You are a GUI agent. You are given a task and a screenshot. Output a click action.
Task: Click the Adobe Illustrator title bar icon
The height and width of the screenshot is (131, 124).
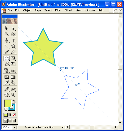(3, 4)
